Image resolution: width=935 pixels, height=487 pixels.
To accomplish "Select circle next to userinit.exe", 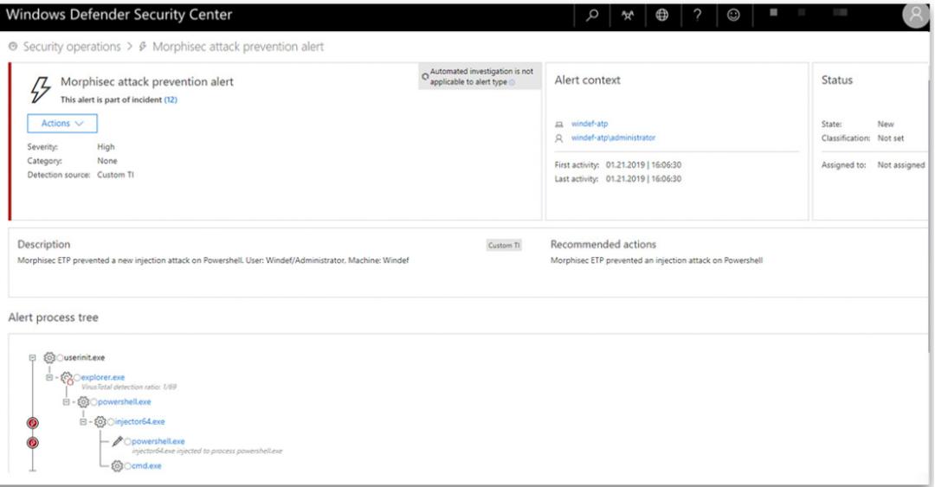I will click(x=60, y=358).
